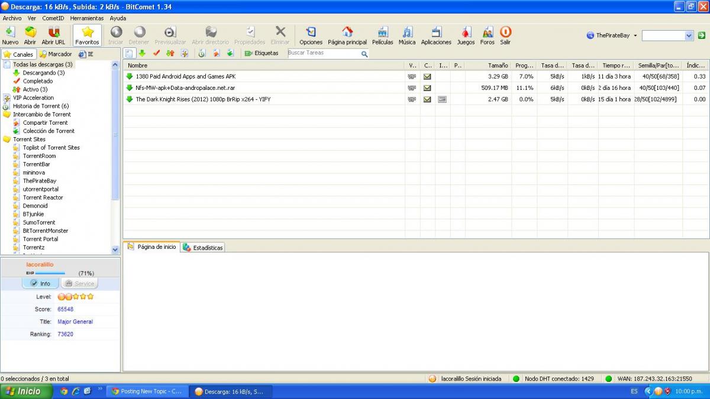The image size is (710, 399).
Task: Click the comment envelope icon for Dark Knight row
Action: click(x=427, y=99)
